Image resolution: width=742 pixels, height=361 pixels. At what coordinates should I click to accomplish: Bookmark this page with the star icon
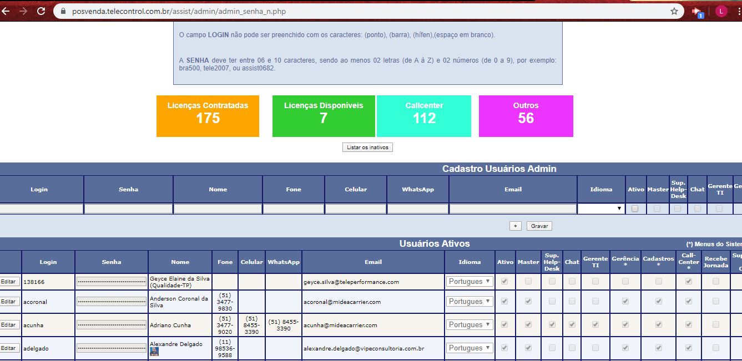click(x=674, y=11)
